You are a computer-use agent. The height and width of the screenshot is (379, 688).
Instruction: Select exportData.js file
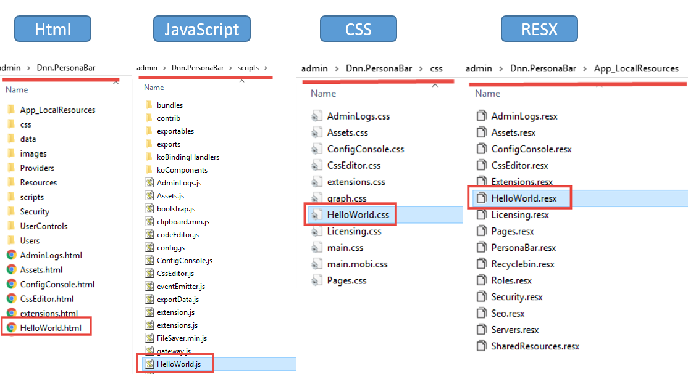pos(178,300)
